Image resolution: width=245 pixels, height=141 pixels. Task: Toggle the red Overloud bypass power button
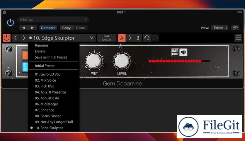coord(6,38)
